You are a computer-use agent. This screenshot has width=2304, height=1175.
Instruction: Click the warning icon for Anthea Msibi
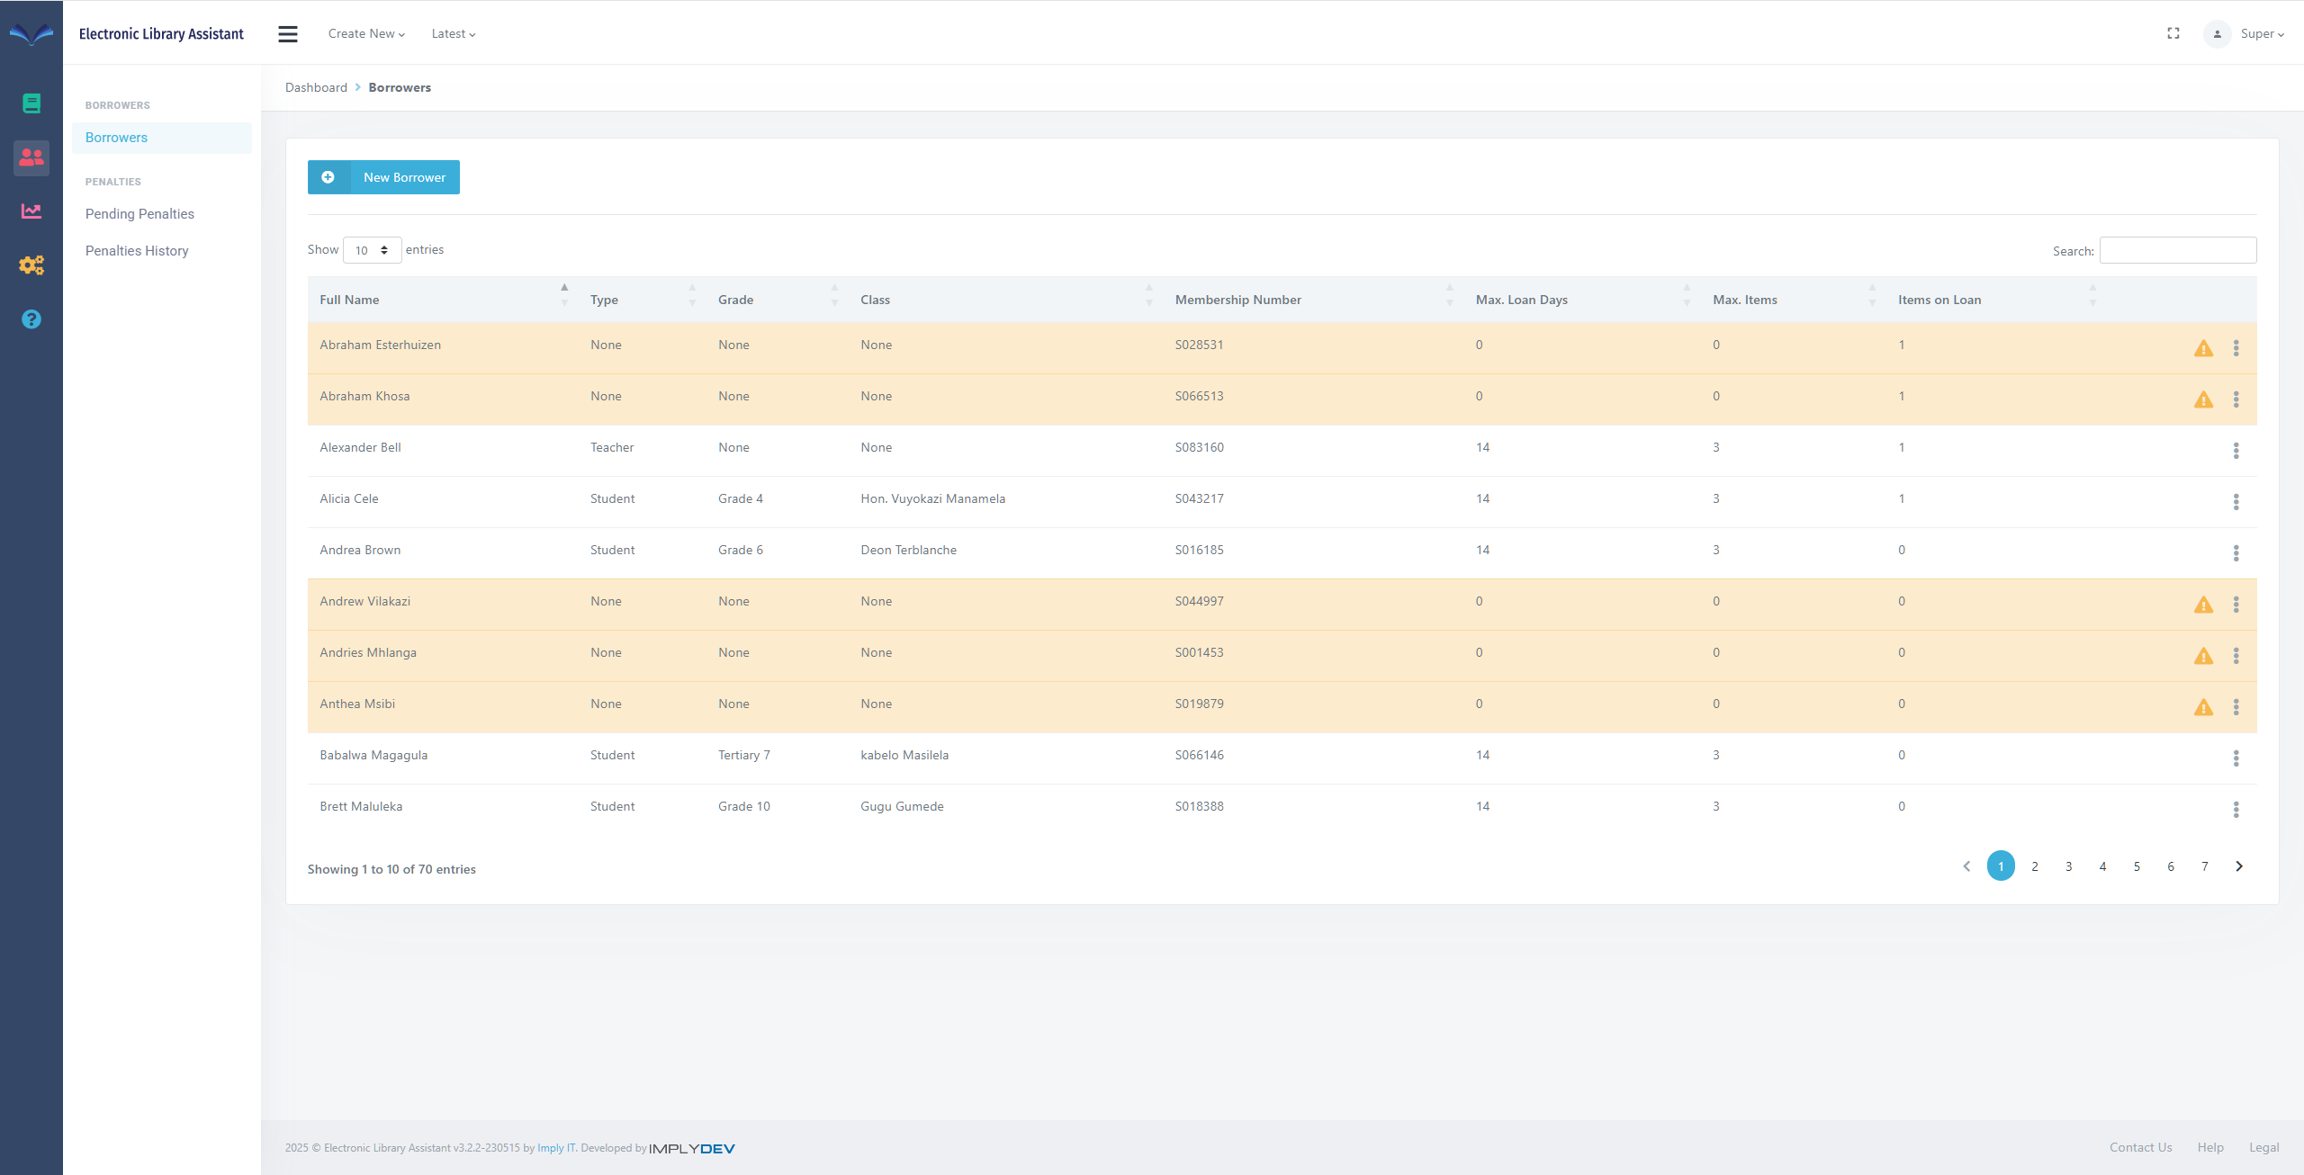pyautogui.click(x=2203, y=707)
